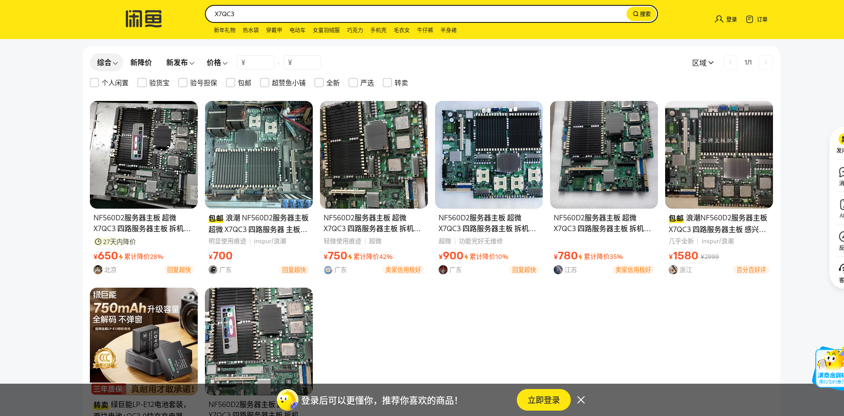Click the Xianyu 闲鱼 logo
The image size is (844, 416).
pyautogui.click(x=143, y=19)
